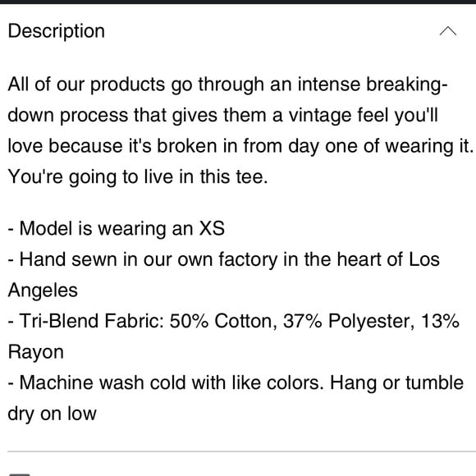476x476 pixels.
Task: Click the hyphenated word "breaking-"
Action: pos(407,85)
